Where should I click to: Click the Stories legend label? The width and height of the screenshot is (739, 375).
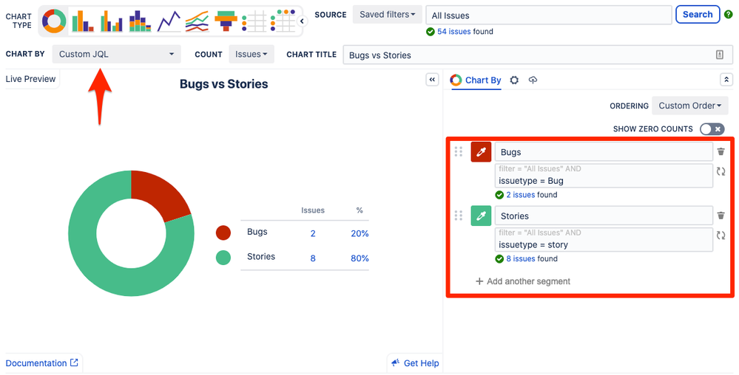(261, 256)
